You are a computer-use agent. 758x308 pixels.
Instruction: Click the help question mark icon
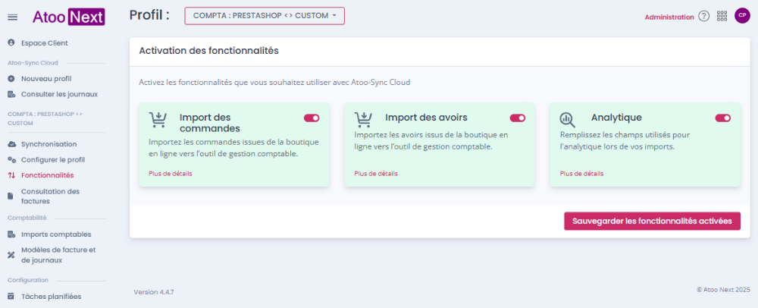point(704,16)
